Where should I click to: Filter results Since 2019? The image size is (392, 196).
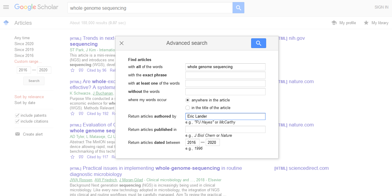point(24,50)
